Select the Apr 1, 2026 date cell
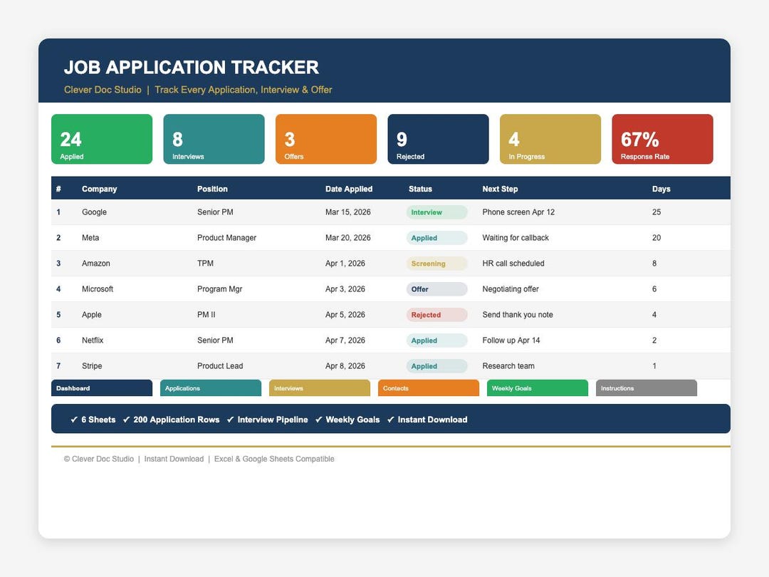Image resolution: width=769 pixels, height=577 pixels. [x=345, y=264]
